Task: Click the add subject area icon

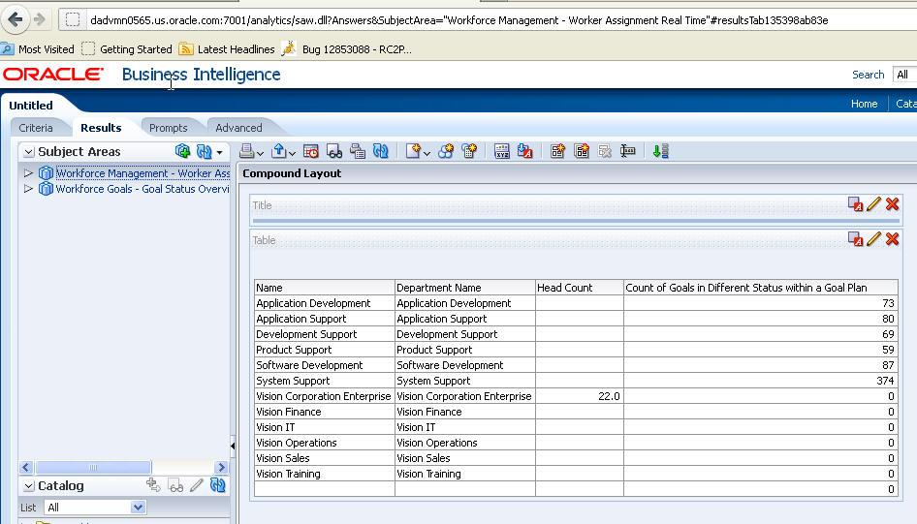Action: pos(182,151)
